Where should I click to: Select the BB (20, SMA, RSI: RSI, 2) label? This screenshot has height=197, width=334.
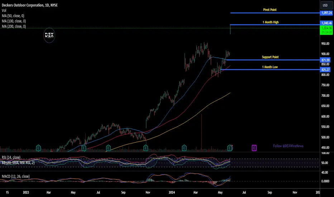[x=18, y=163]
